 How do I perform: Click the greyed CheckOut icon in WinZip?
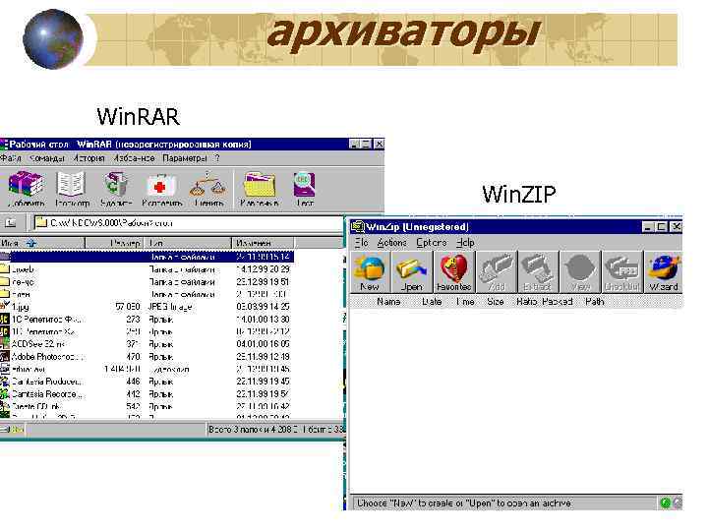coord(622,269)
